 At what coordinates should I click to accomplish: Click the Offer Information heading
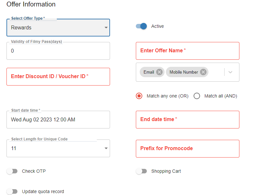pyautogui.click(x=31, y=5)
